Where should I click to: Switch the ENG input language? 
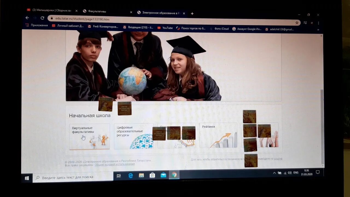[296, 173]
